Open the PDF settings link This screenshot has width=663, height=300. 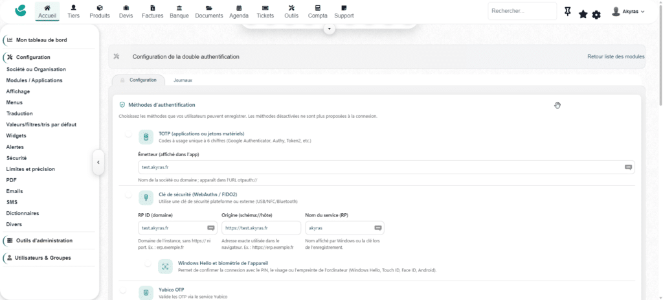pyautogui.click(x=12, y=180)
